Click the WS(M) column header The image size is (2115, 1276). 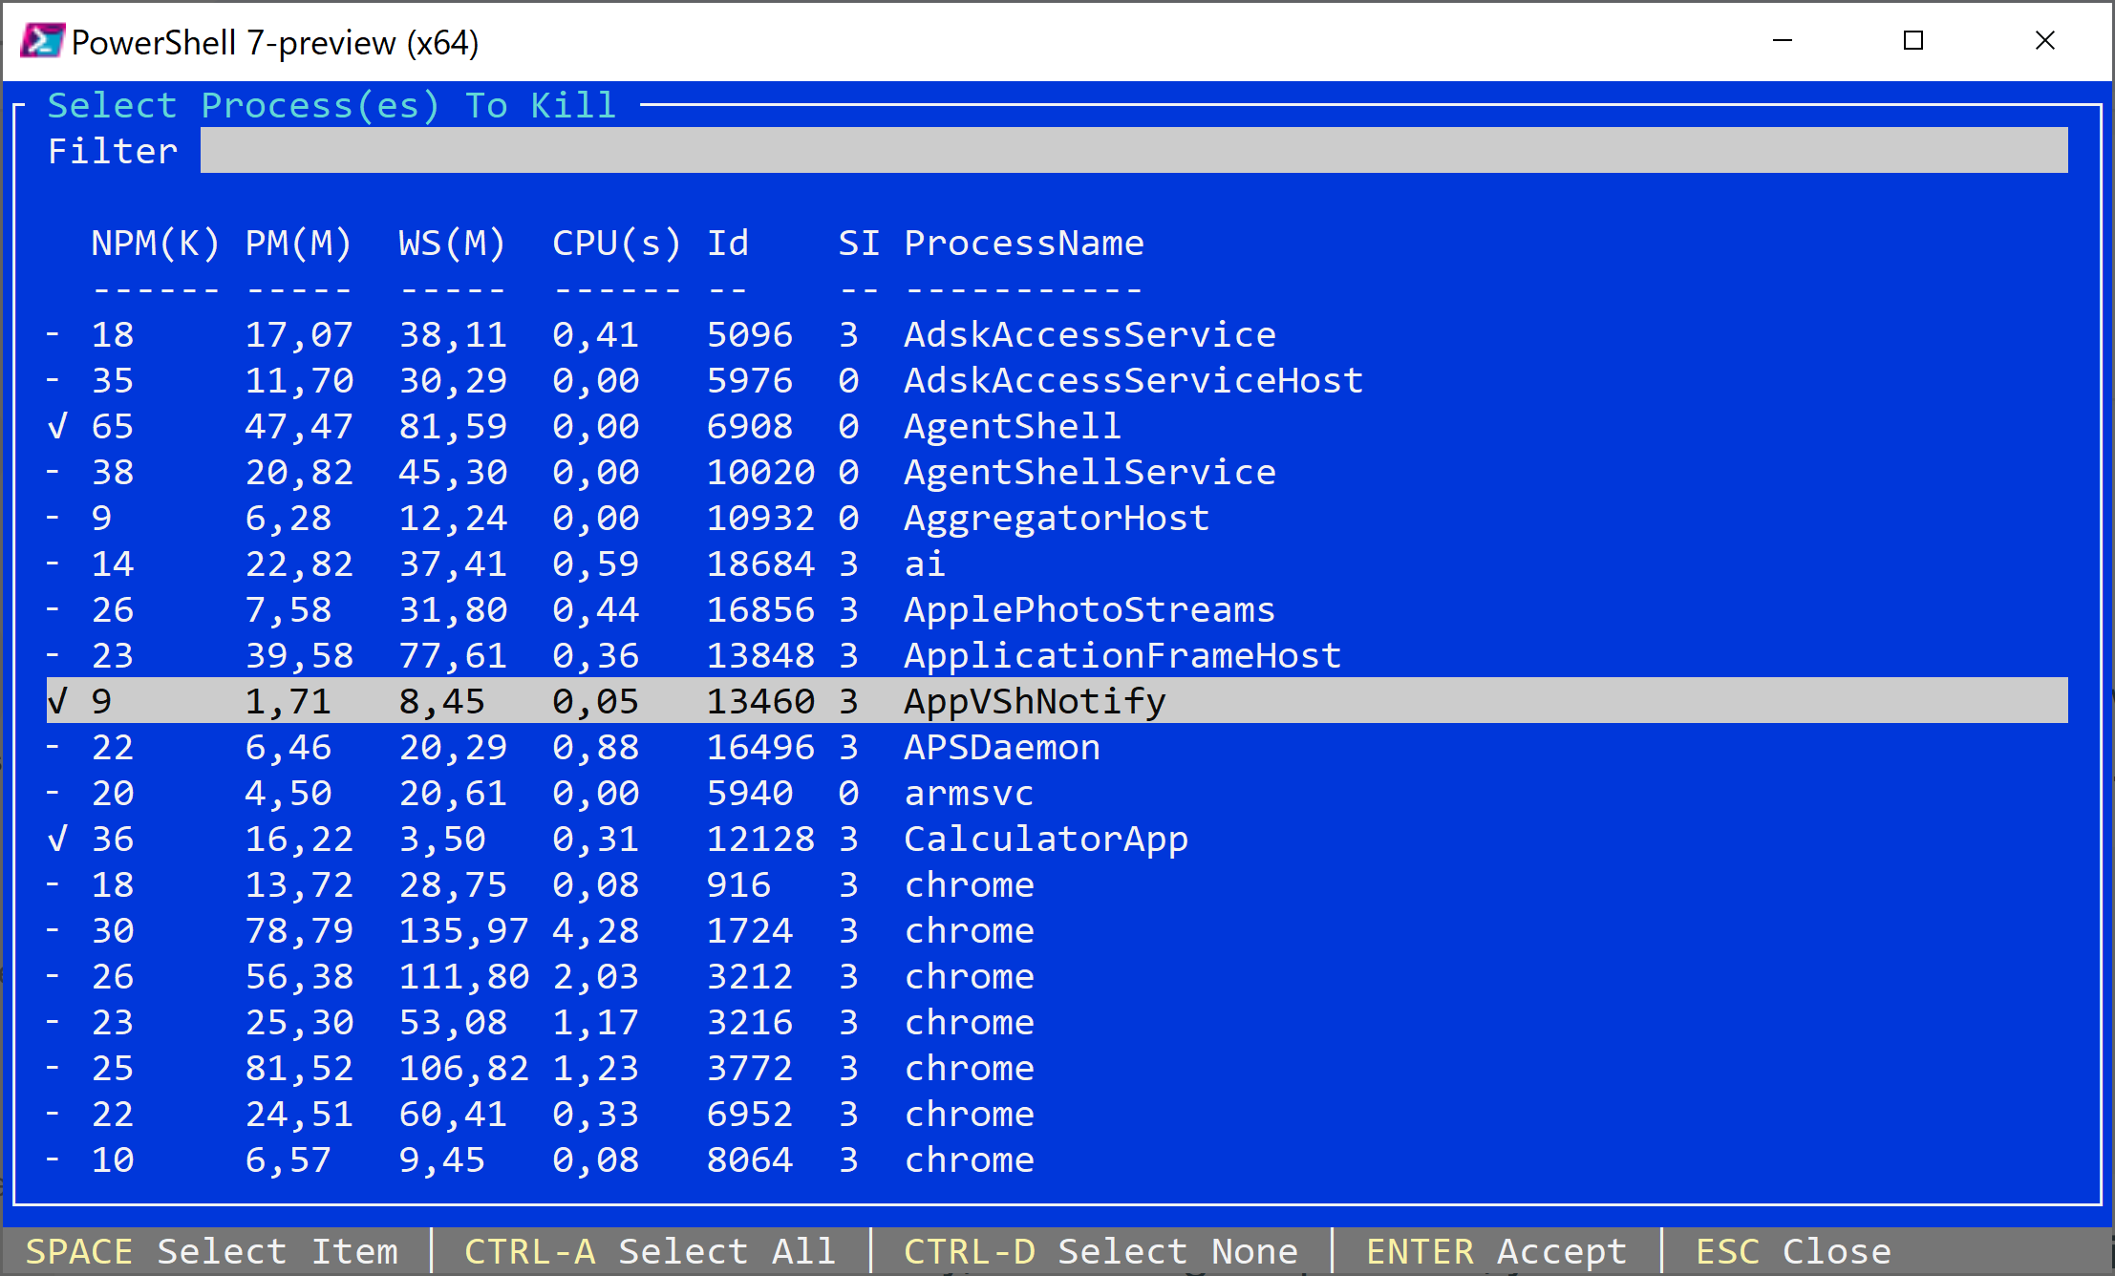[453, 244]
